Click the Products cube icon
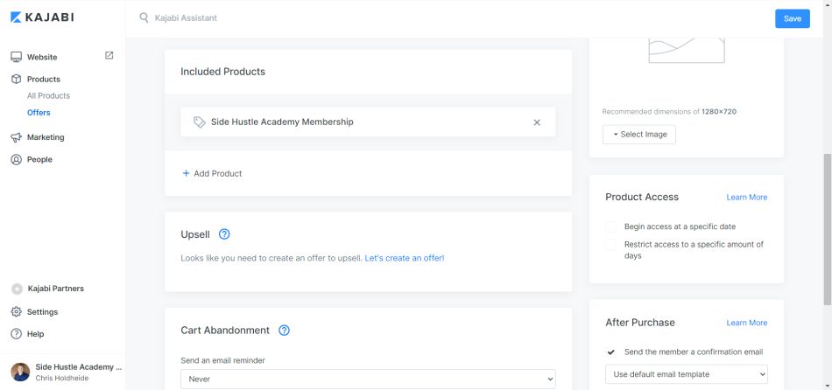The image size is (832, 390). click(x=17, y=79)
